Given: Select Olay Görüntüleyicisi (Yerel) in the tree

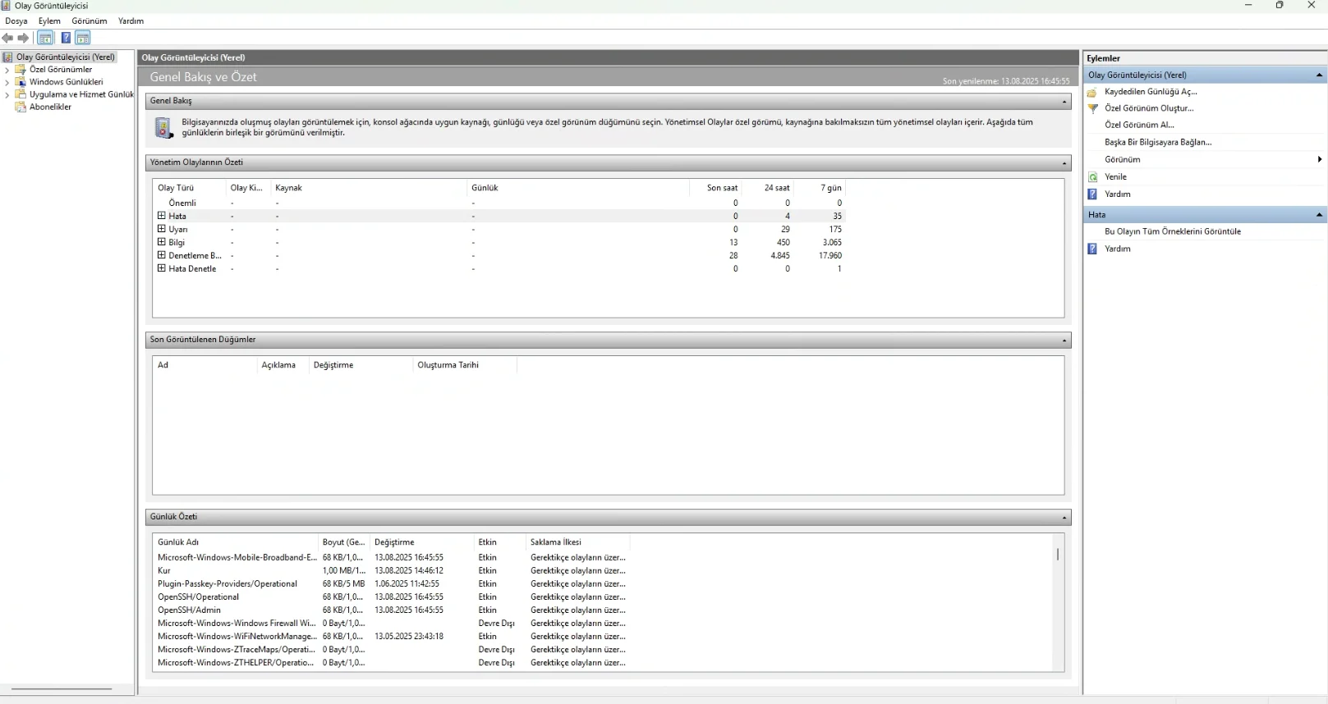Looking at the screenshot, I should [66, 57].
